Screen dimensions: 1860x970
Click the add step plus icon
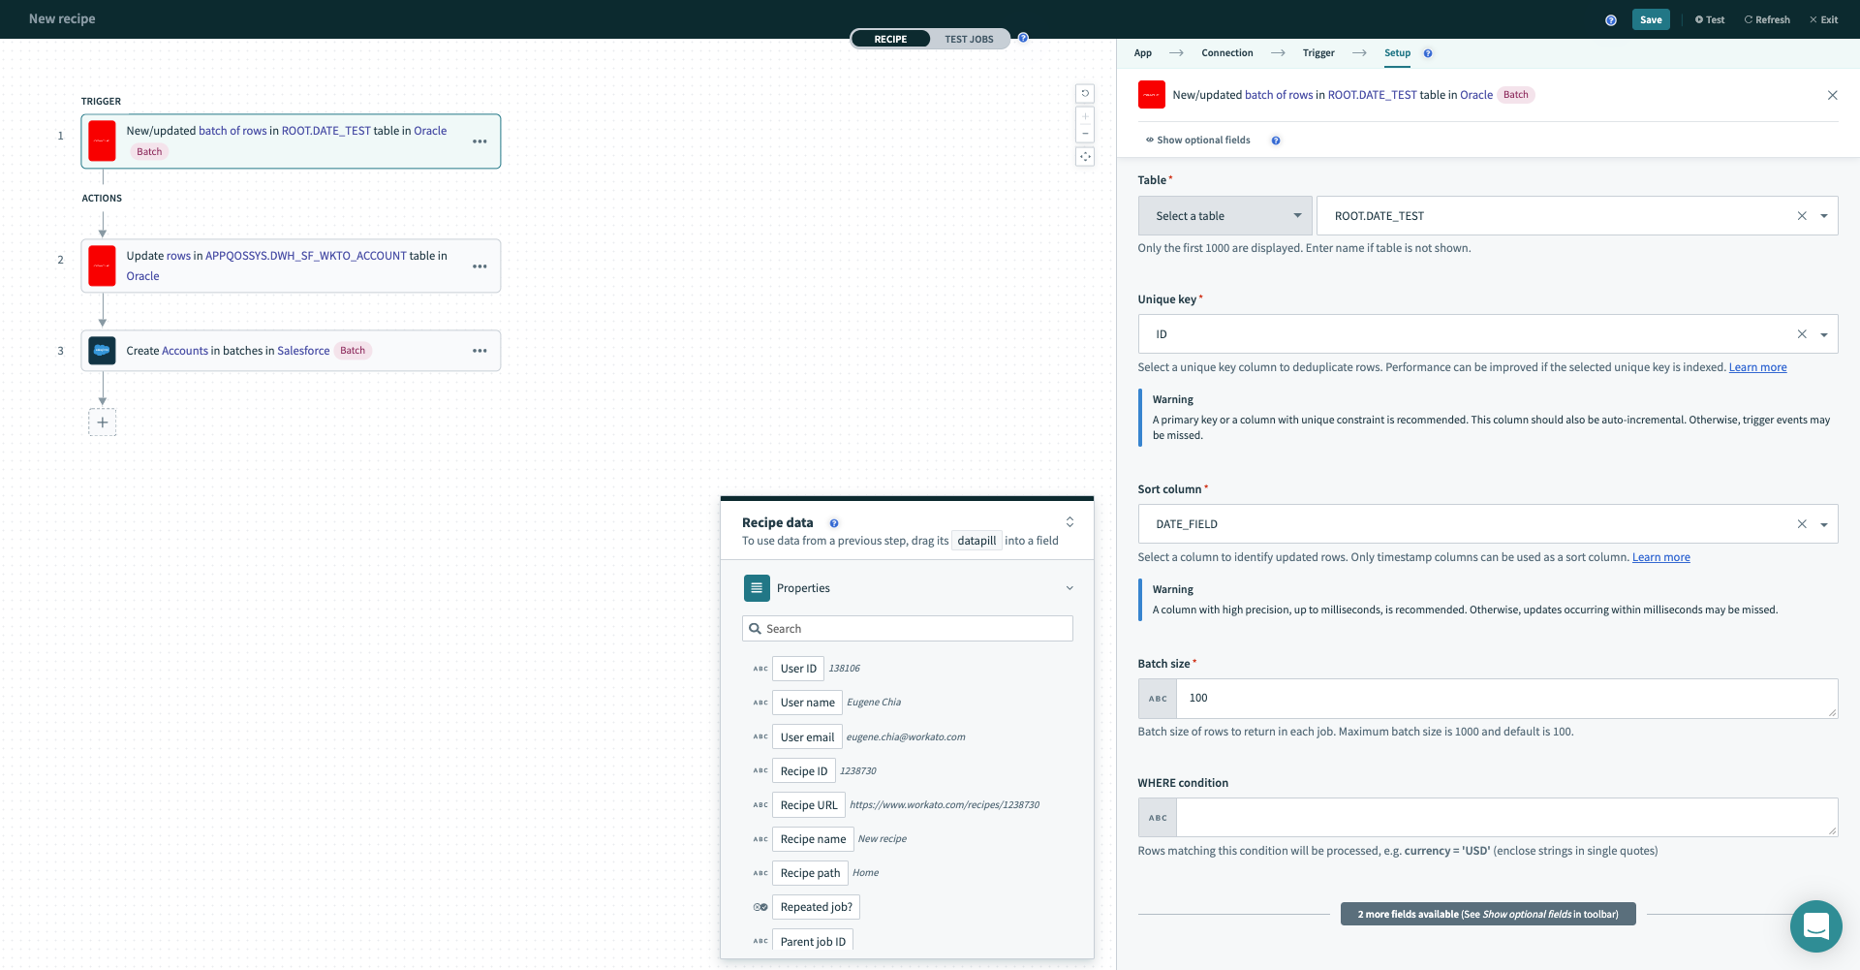point(103,422)
